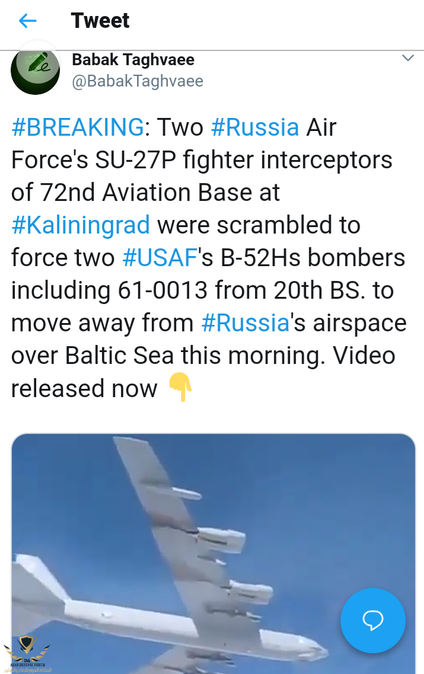Image resolution: width=424 pixels, height=674 pixels.
Task: Open the #BREAKING hashtag
Action: 78,127
